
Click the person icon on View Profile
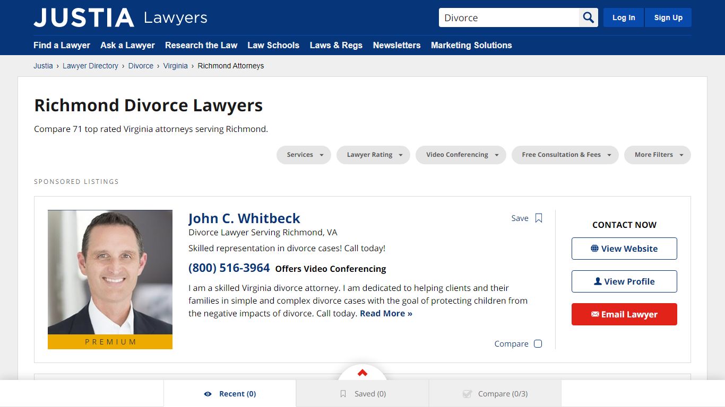pos(598,281)
